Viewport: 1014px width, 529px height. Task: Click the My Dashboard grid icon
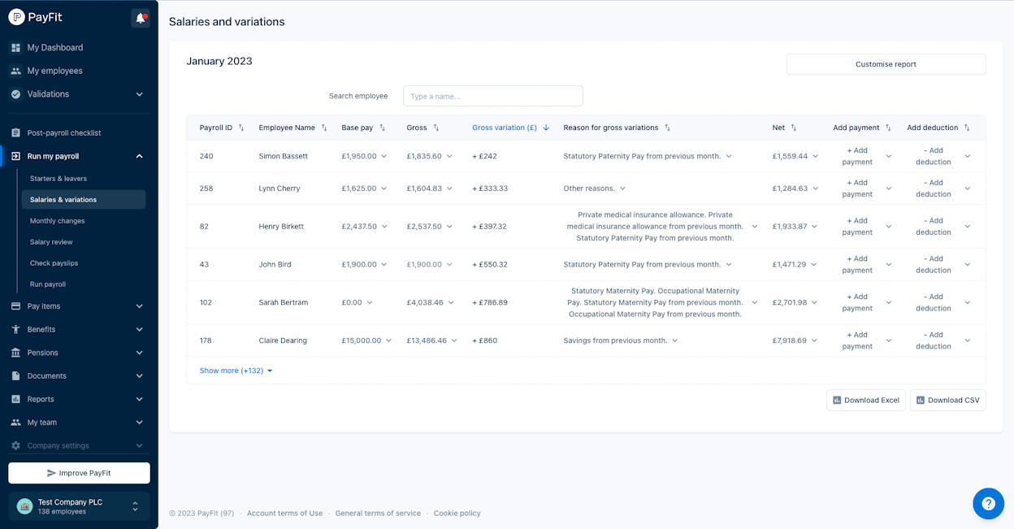coord(15,48)
